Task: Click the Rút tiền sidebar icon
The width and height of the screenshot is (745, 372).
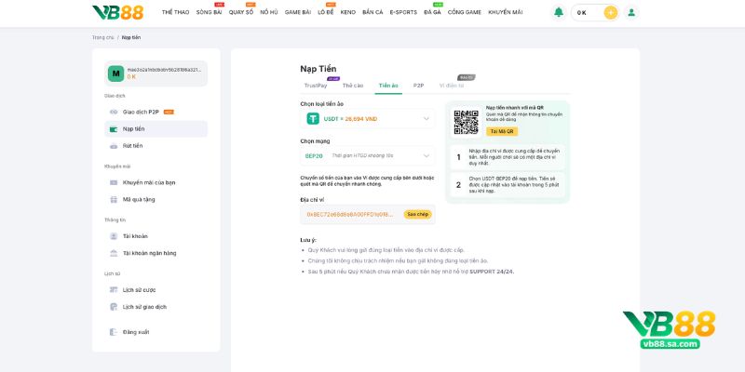Action: click(114, 146)
